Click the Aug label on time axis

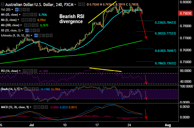pyautogui.click(x=168, y=125)
